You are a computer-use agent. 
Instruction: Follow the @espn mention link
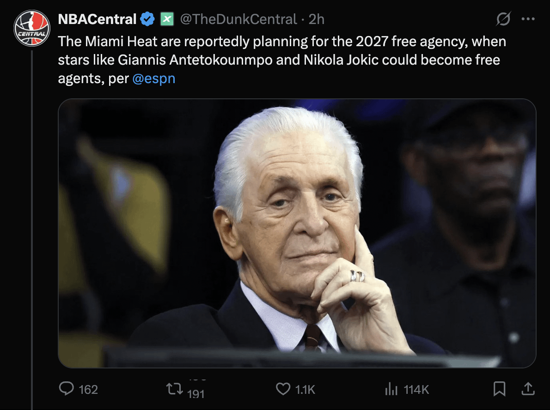pos(154,78)
